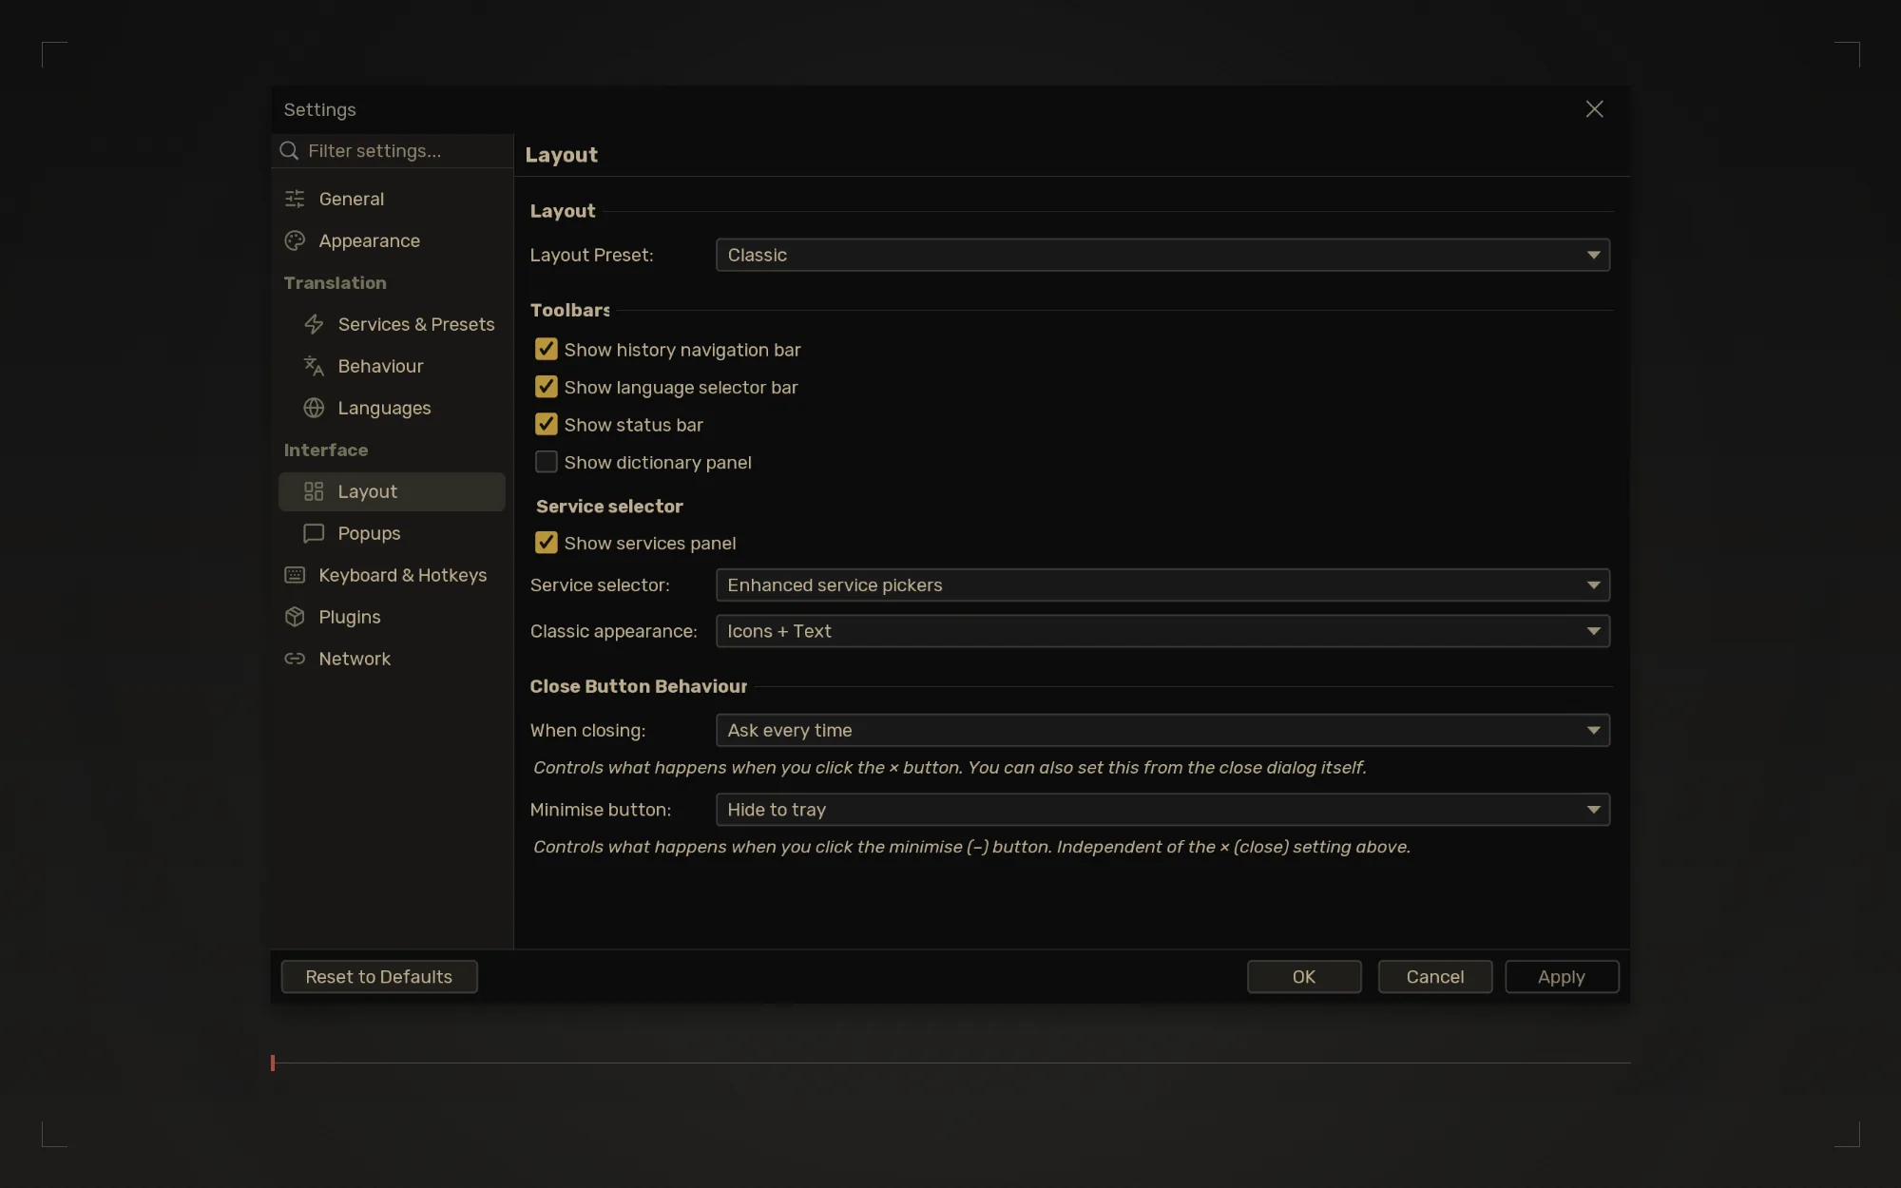Toggle Show history navigation bar checkbox
Viewport: 1901px width, 1188px height.
[546, 349]
